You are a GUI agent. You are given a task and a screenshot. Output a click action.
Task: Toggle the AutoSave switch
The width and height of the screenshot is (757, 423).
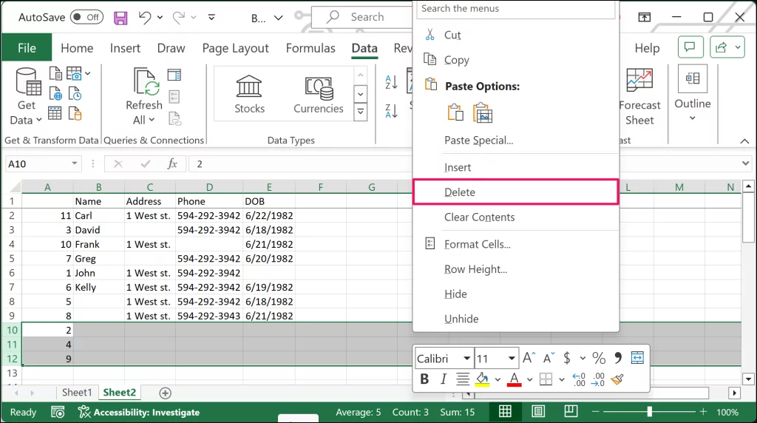coord(87,18)
